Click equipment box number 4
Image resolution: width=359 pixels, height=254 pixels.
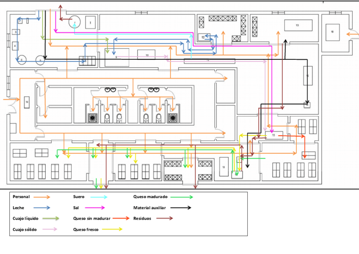[15, 45]
